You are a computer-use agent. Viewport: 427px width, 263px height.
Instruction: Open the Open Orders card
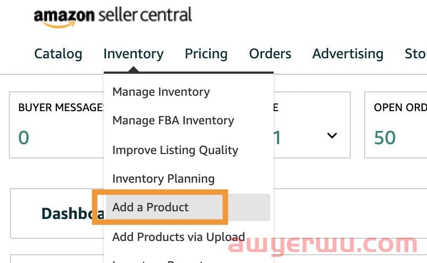coord(396,125)
